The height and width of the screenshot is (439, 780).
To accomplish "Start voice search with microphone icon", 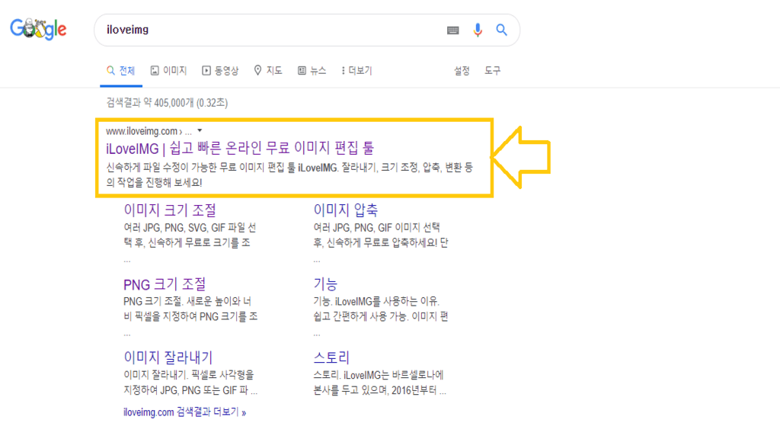I will [x=478, y=30].
